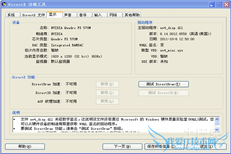Click the 估计内存总数 value 暂缺

pos(55,50)
